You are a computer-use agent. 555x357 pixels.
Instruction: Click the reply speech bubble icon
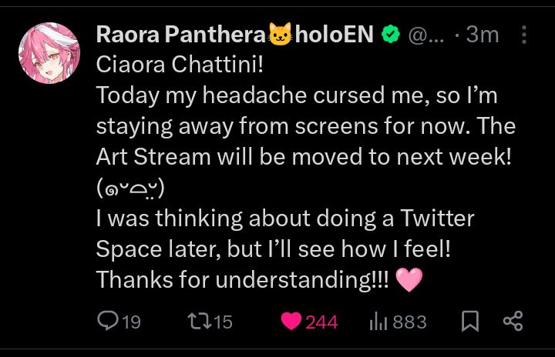(x=108, y=322)
